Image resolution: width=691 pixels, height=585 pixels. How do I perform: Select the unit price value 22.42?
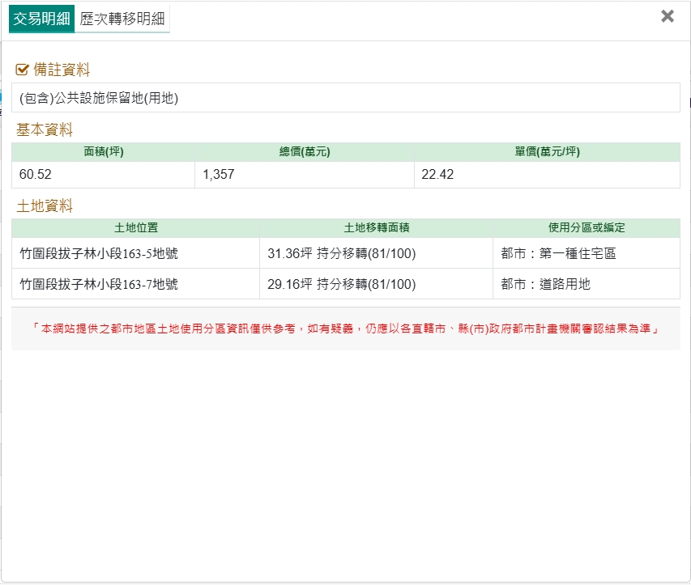pyautogui.click(x=437, y=175)
